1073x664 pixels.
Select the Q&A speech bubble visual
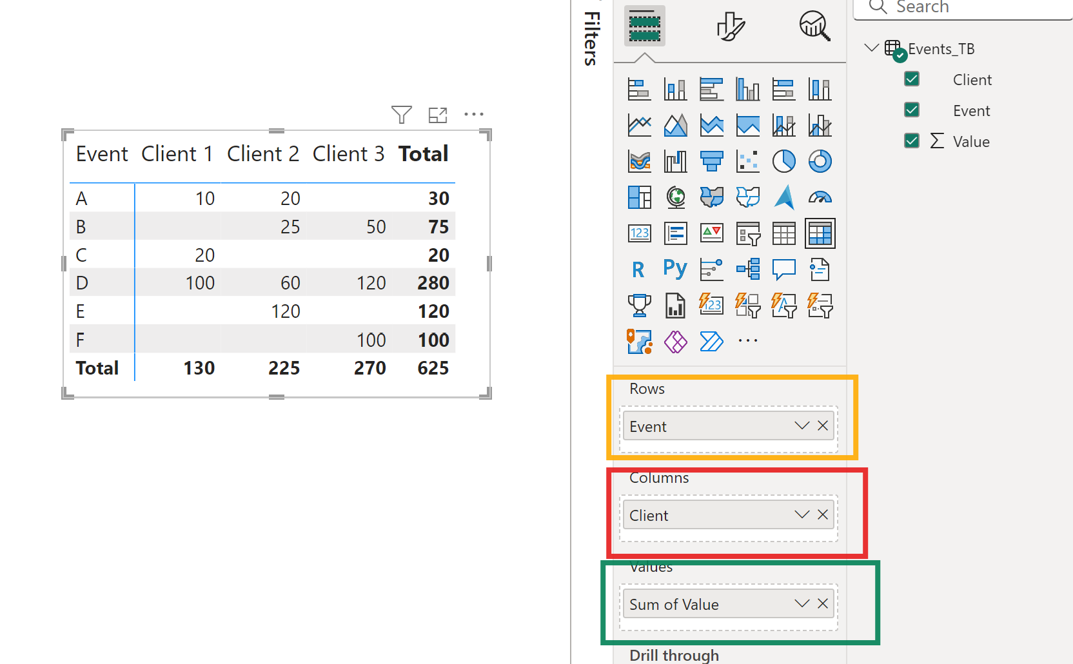click(x=783, y=269)
